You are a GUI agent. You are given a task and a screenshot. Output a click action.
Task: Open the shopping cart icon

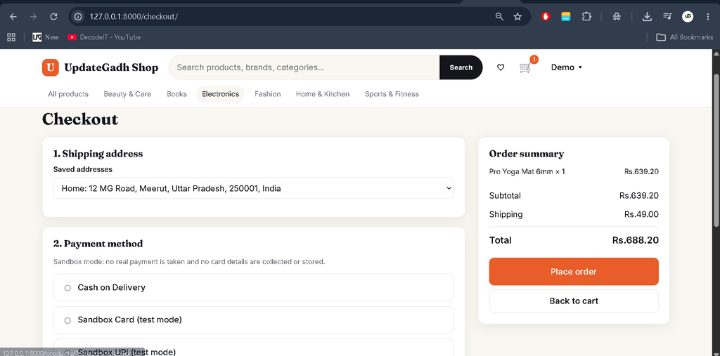[525, 68]
